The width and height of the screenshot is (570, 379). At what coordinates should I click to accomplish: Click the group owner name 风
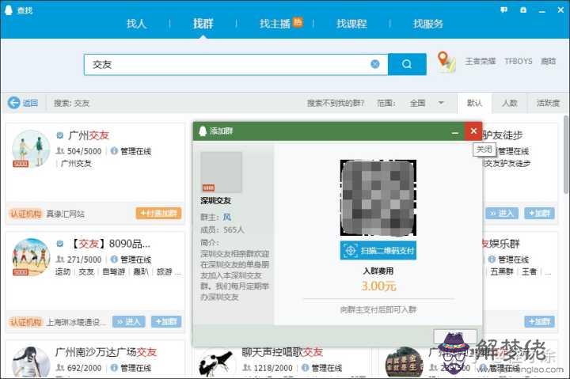point(227,218)
